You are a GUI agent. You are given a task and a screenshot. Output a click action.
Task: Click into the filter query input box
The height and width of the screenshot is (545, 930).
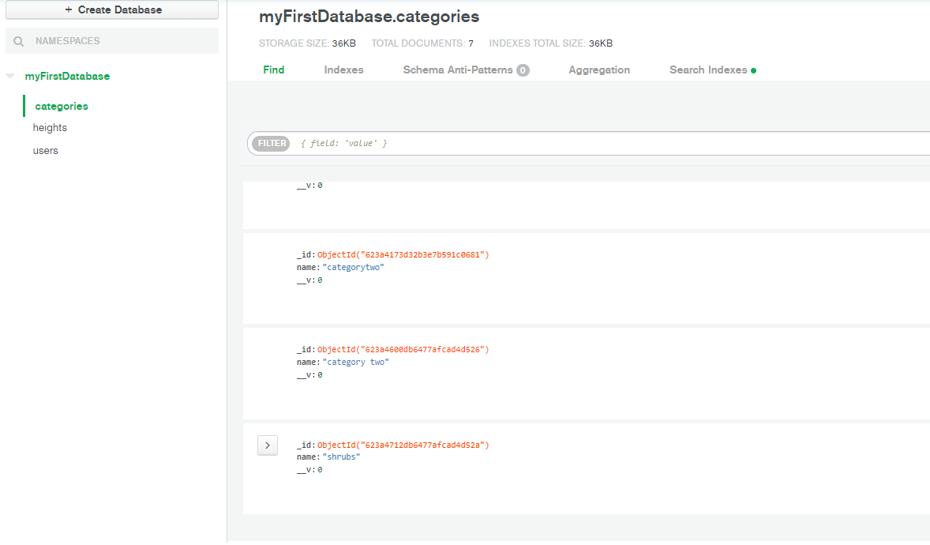point(608,144)
